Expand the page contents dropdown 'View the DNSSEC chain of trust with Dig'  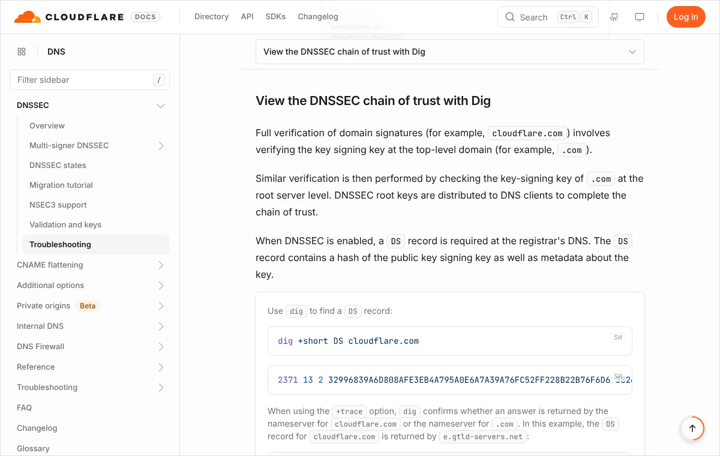(x=450, y=52)
